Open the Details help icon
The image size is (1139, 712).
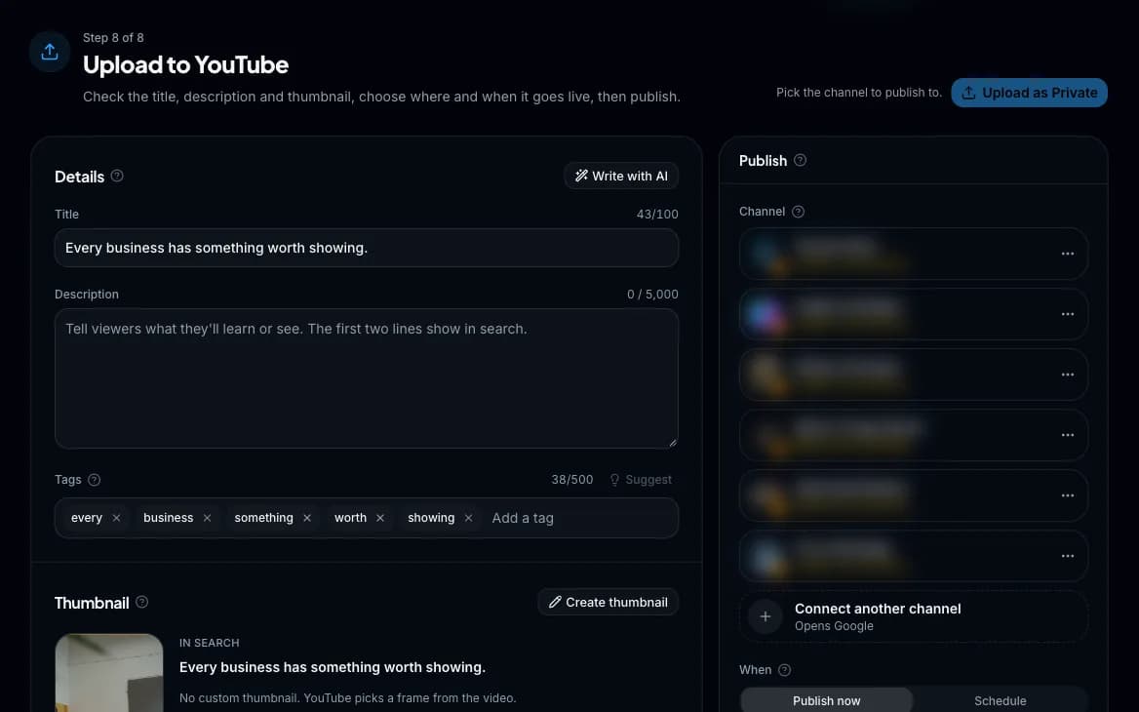[x=117, y=176]
